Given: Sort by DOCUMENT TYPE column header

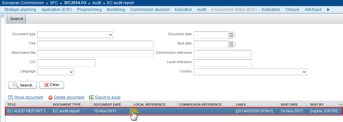Looking at the screenshot, I should point(71,104).
